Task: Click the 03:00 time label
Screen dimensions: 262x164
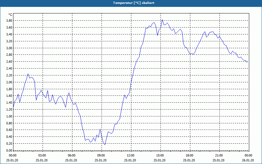Action: click(43, 155)
